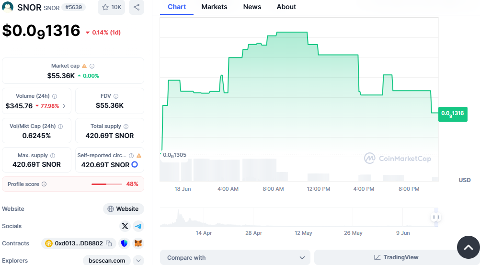Viewport: 480px width, 265px height.
Task: Show Total supply info icon
Action: pyautogui.click(x=126, y=126)
